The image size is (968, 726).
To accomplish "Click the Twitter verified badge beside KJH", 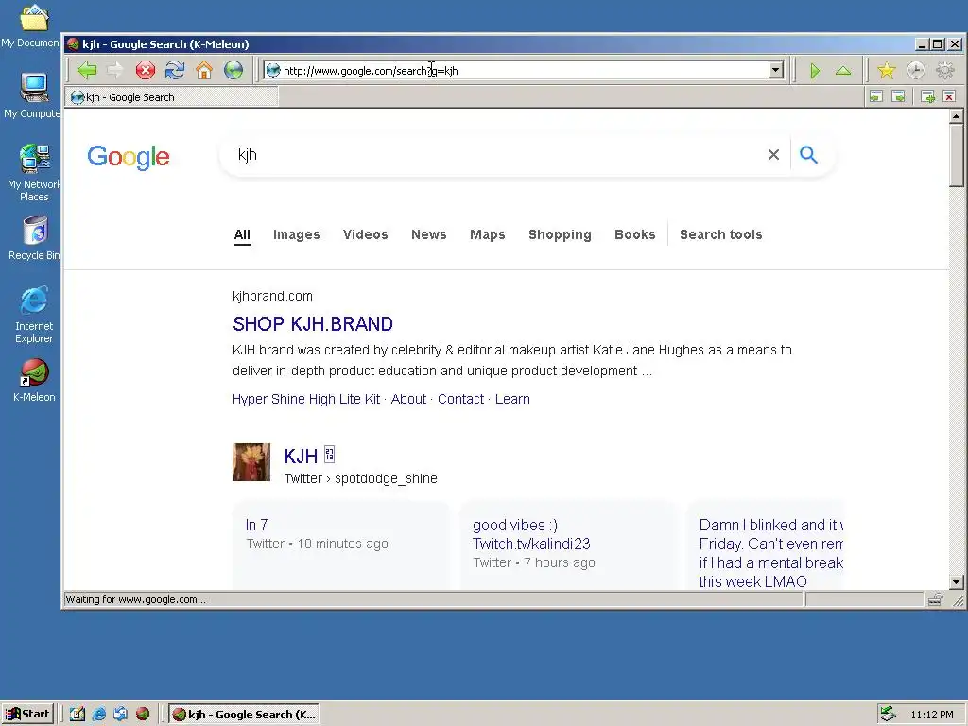I will click(x=330, y=455).
